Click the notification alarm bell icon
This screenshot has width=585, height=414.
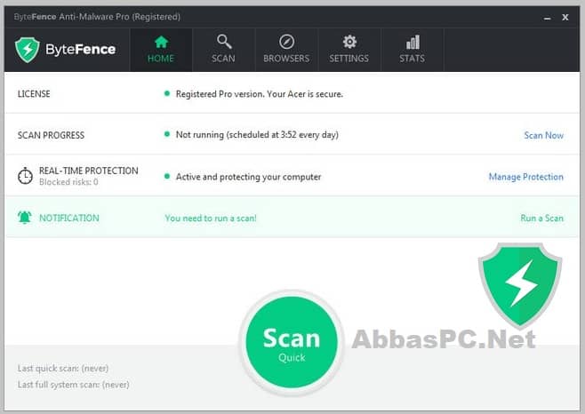25,217
